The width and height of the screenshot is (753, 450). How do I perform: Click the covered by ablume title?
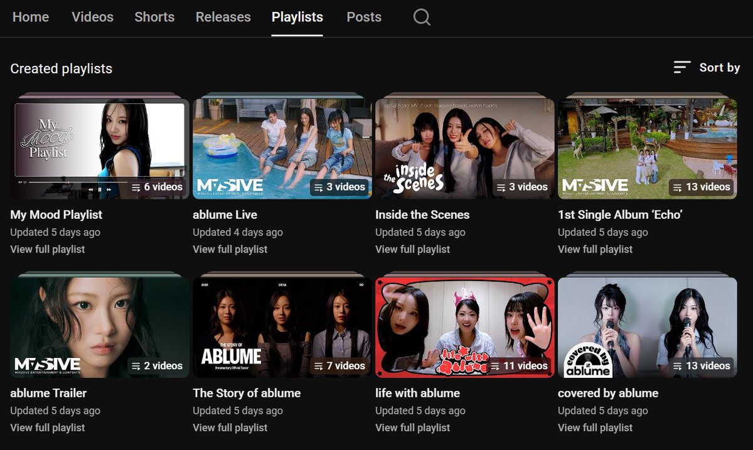[x=608, y=394]
